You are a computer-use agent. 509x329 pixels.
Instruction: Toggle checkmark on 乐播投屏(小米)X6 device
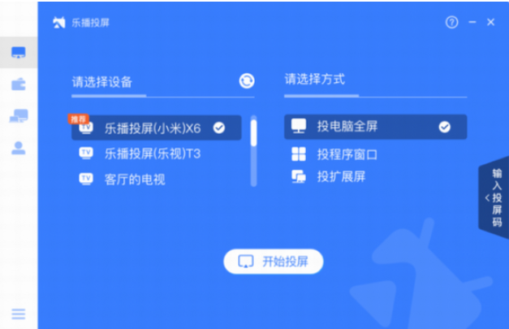pos(219,128)
